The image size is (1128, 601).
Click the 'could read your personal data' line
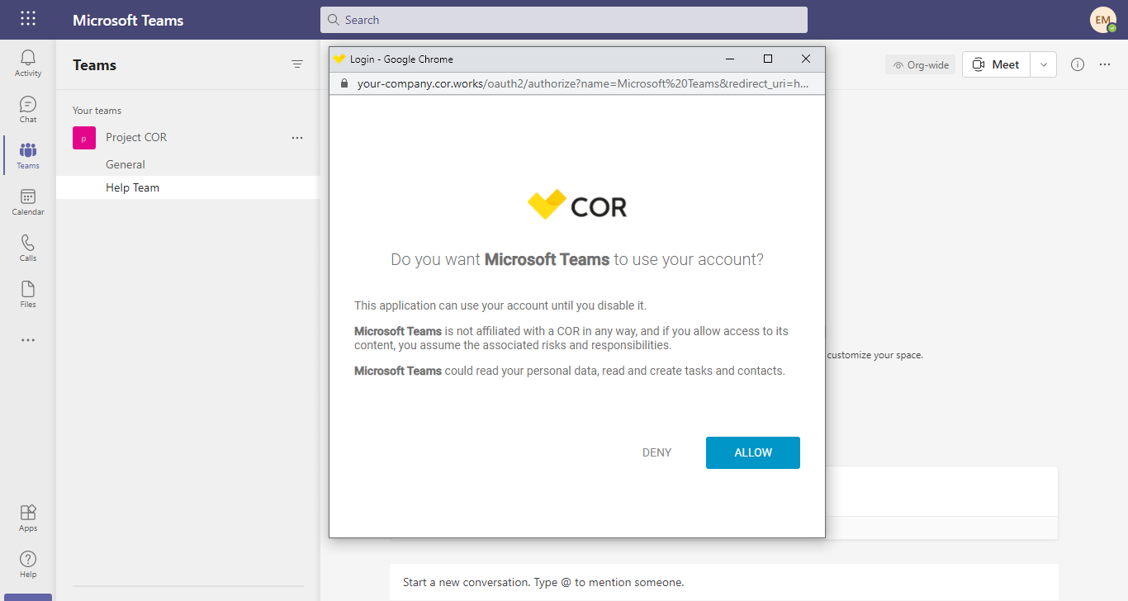pos(570,371)
